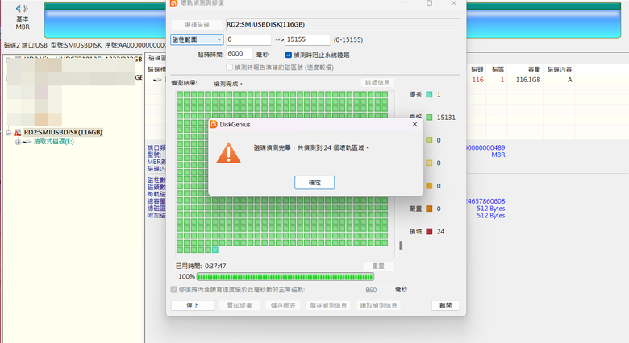
Task: Click the 停止 button
Action: [x=192, y=305]
